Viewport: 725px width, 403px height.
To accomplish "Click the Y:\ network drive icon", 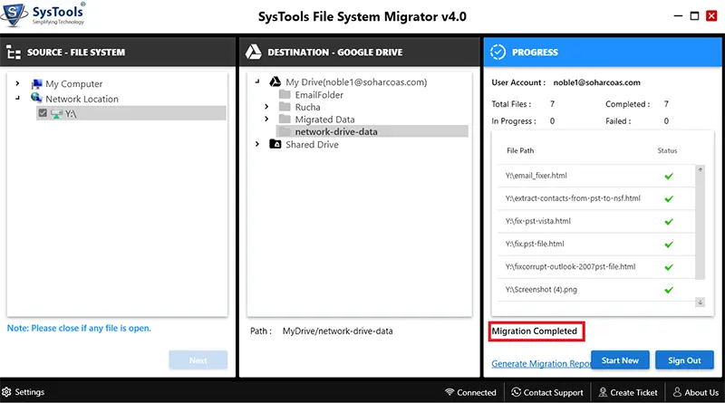I will tap(56, 114).
